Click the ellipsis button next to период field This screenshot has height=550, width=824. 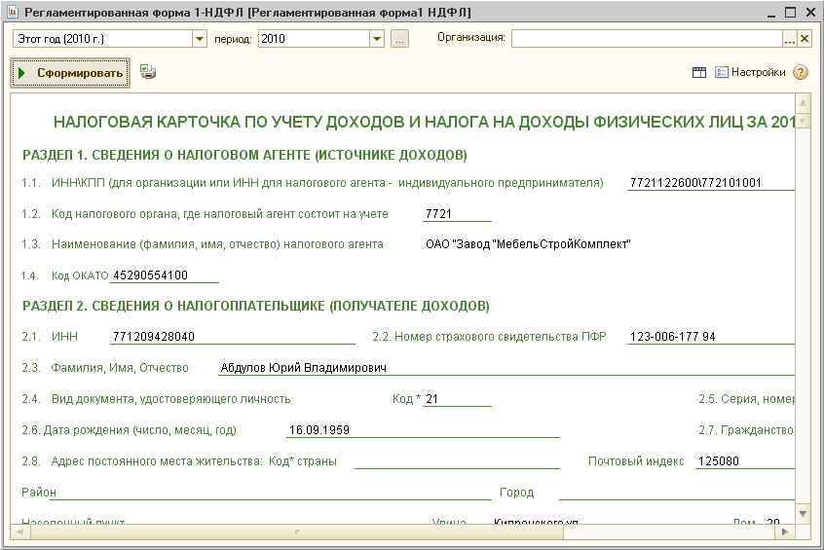pos(399,39)
